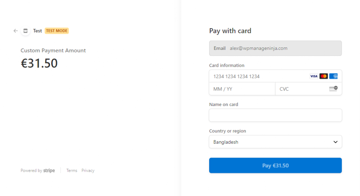This screenshot has height=196, width=360.
Task: Click the merchant store icon
Action: coord(25,31)
